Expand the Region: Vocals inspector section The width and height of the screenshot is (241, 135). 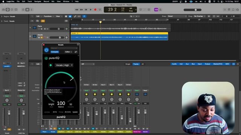tap(2, 16)
